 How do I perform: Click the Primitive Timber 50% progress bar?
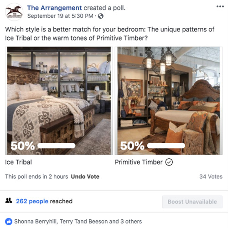166,145
